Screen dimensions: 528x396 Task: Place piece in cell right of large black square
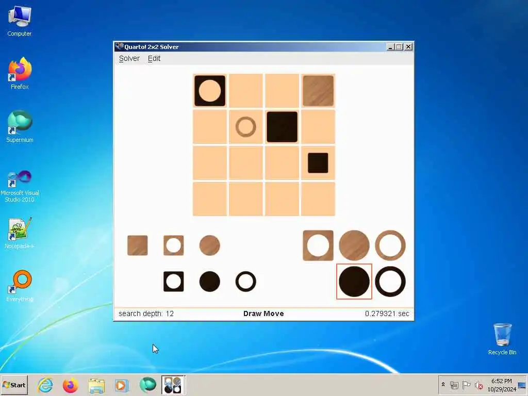pos(318,127)
